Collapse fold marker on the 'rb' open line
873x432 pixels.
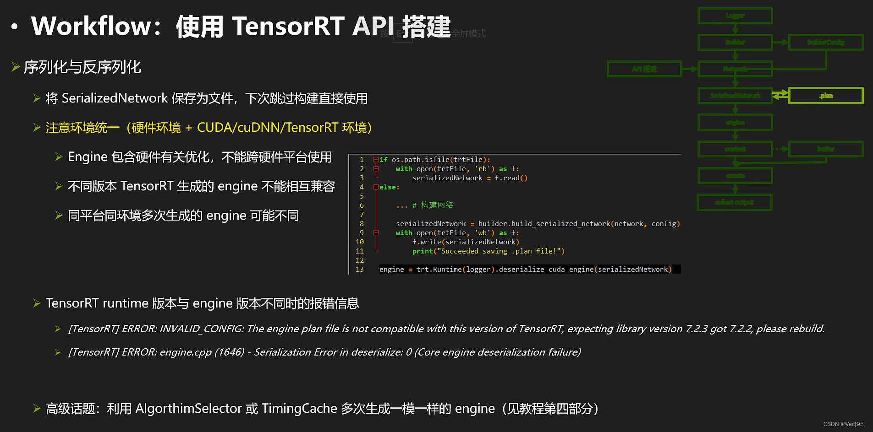coord(376,169)
